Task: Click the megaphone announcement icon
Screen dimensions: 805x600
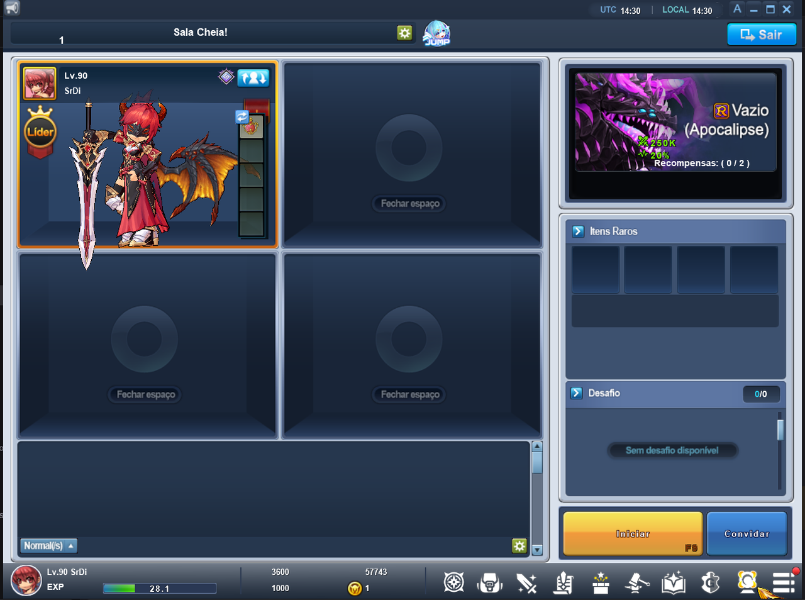Action: tap(12, 8)
